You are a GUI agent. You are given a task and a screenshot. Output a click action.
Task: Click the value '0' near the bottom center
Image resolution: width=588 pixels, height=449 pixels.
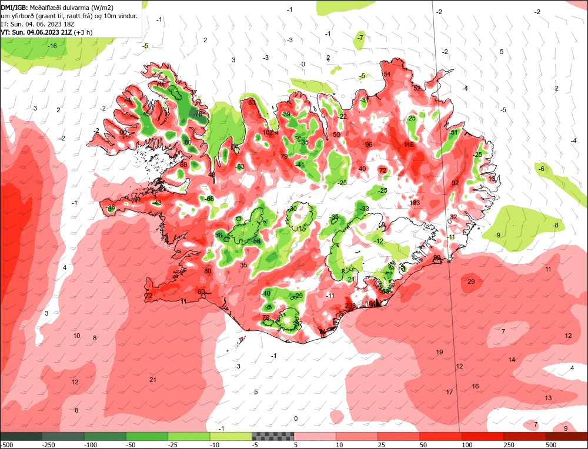296,418
